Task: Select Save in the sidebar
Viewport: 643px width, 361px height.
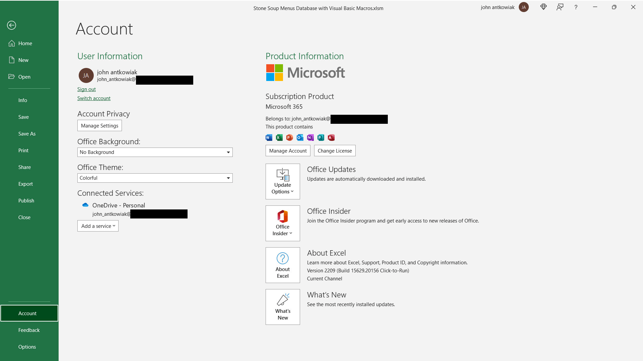Action: [x=29, y=117]
